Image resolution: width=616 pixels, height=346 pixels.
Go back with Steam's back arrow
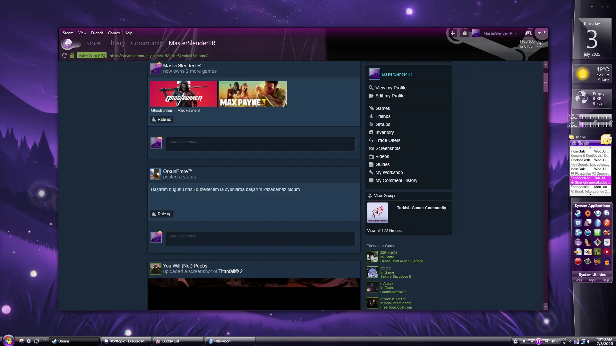[67, 43]
